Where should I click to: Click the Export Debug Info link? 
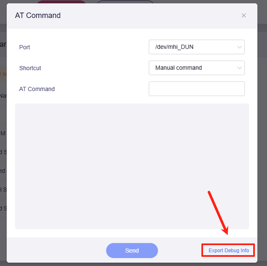tap(229, 251)
